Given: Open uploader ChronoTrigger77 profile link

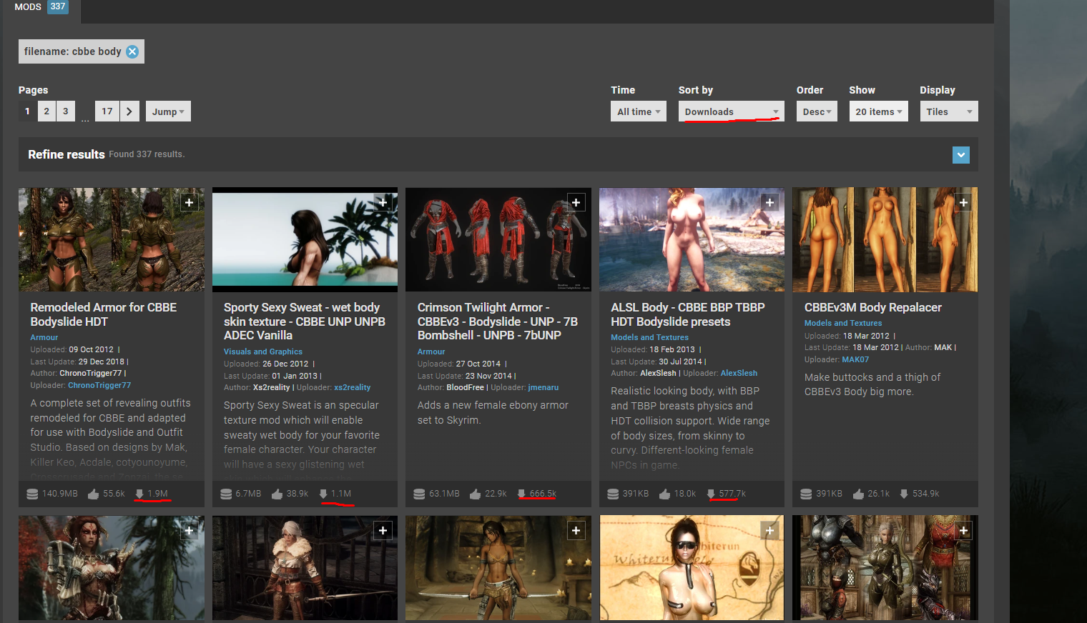Looking at the screenshot, I should pos(99,385).
